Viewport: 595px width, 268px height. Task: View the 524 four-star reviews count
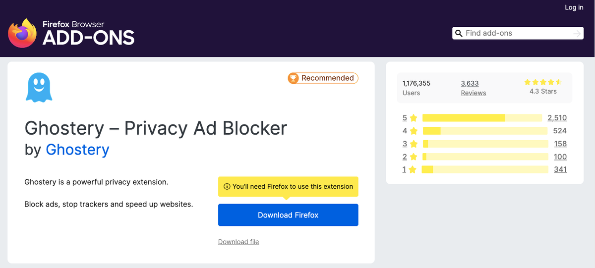coord(560,131)
